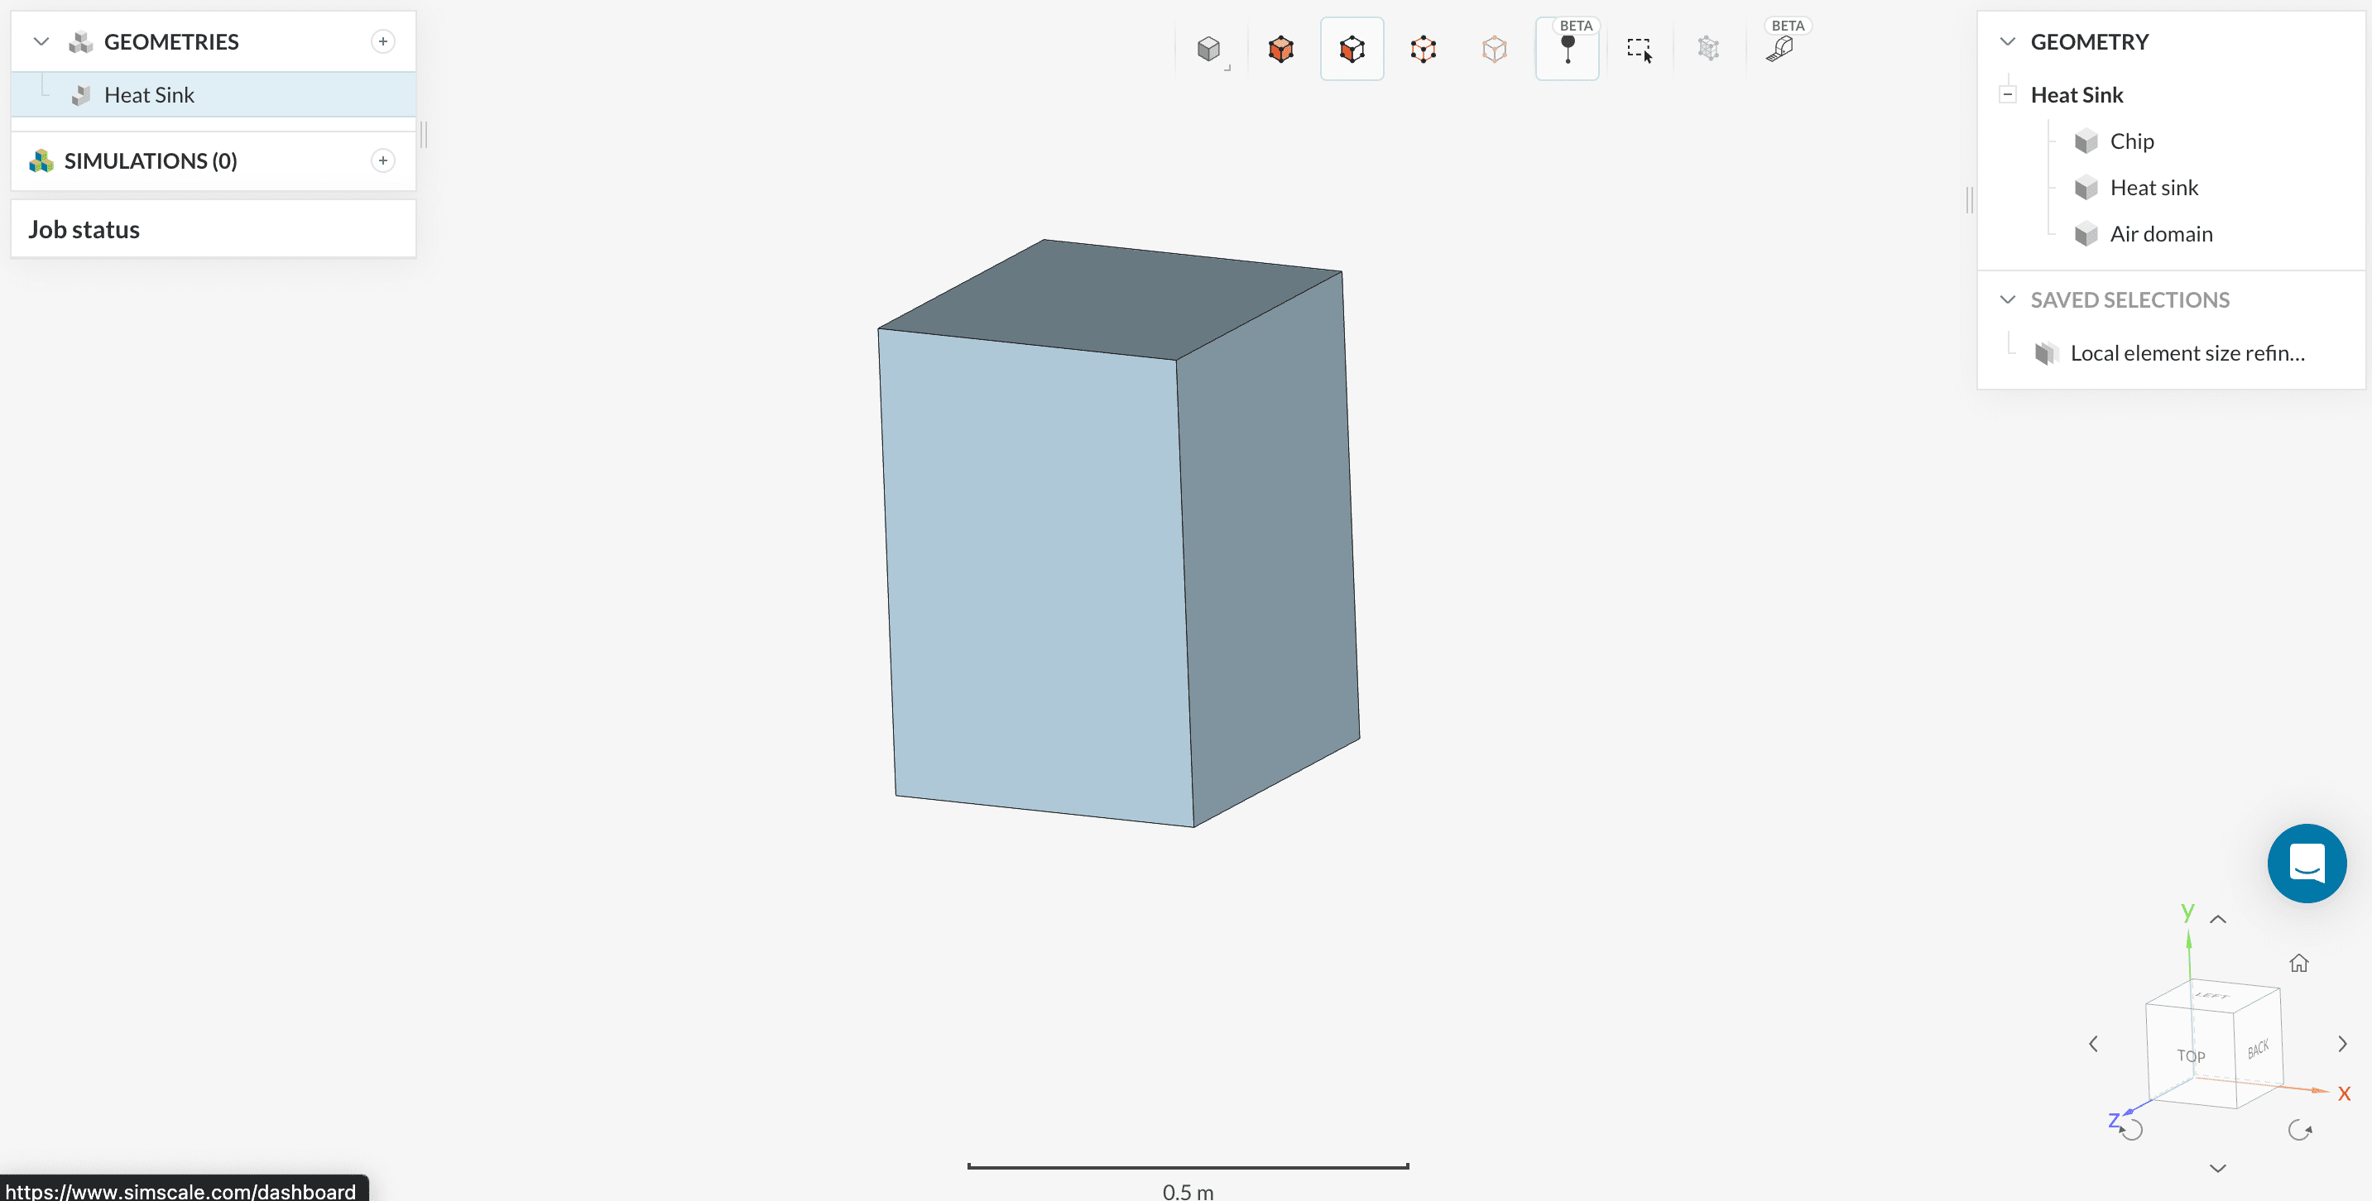This screenshot has width=2372, height=1201.
Task: Activate the volume selection mode cube
Action: pos(1281,49)
